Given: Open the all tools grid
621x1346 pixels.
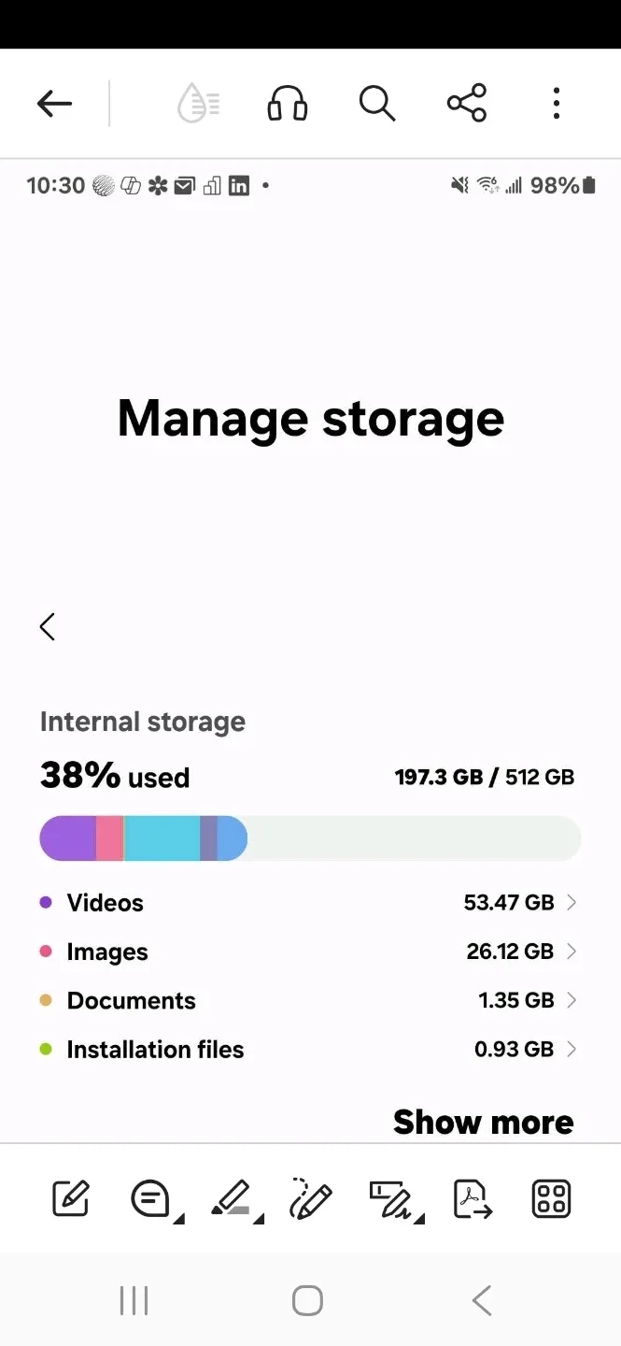Looking at the screenshot, I should 551,1198.
